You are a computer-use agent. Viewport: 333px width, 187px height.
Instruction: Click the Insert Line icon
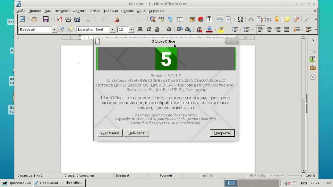click(307, 19)
